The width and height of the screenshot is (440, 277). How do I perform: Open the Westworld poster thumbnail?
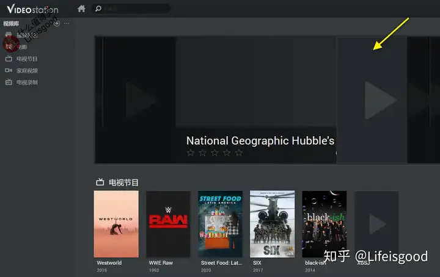[116, 224]
